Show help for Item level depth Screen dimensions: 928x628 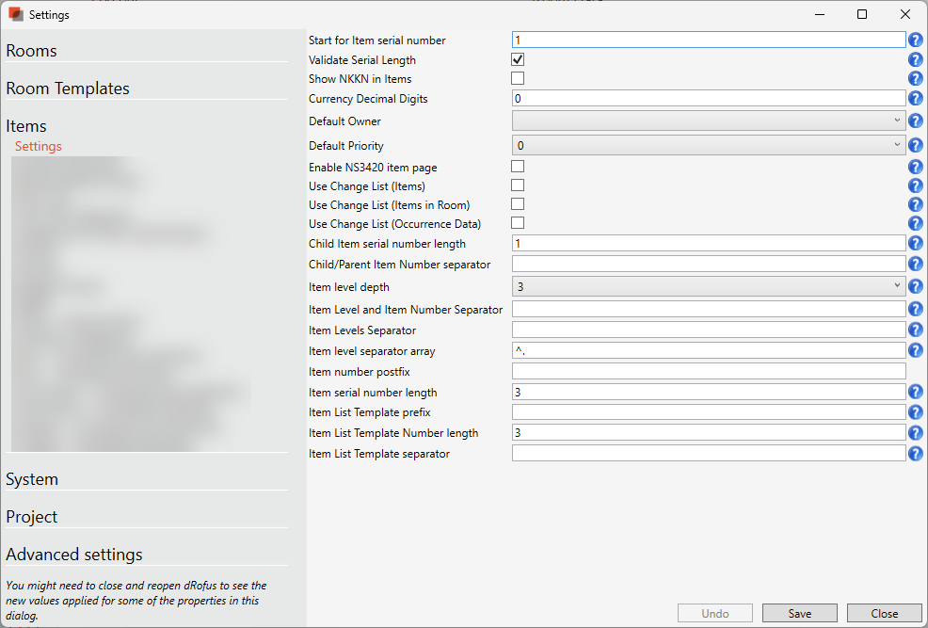tap(915, 287)
